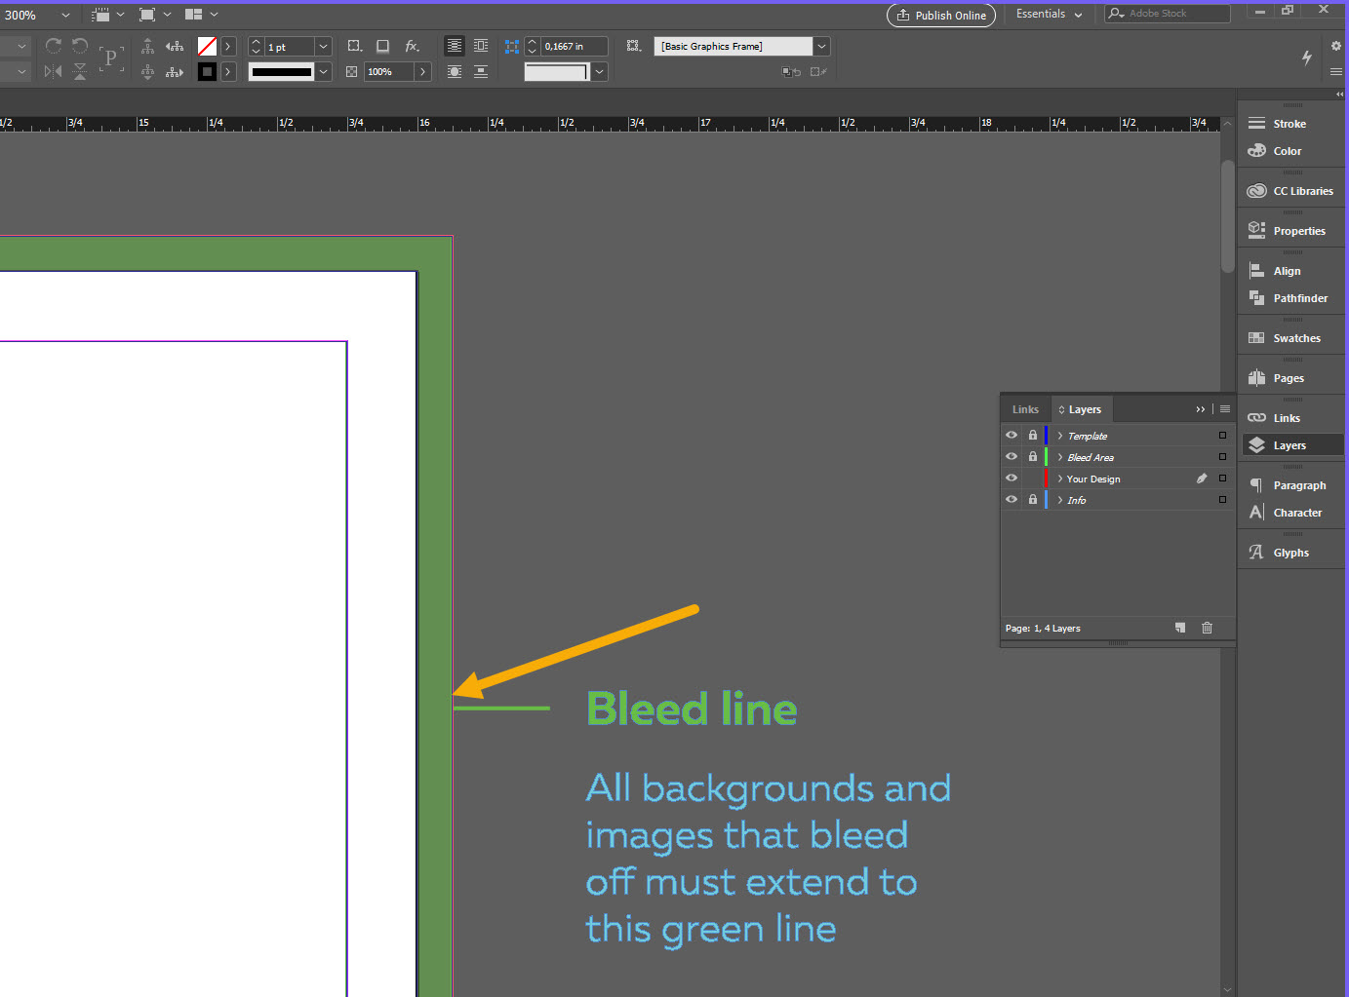Viewport: 1349px width, 997px height.
Task: Expand the docked panels
Action: (x=1339, y=94)
